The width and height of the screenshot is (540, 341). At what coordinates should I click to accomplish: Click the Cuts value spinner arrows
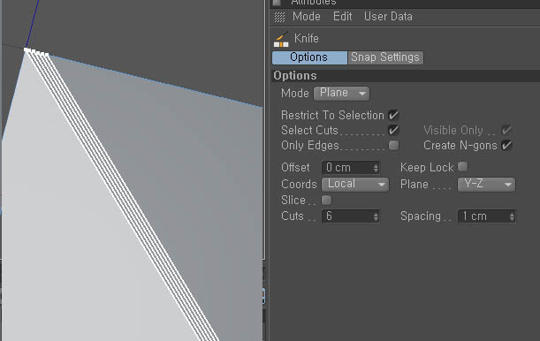[x=376, y=216]
